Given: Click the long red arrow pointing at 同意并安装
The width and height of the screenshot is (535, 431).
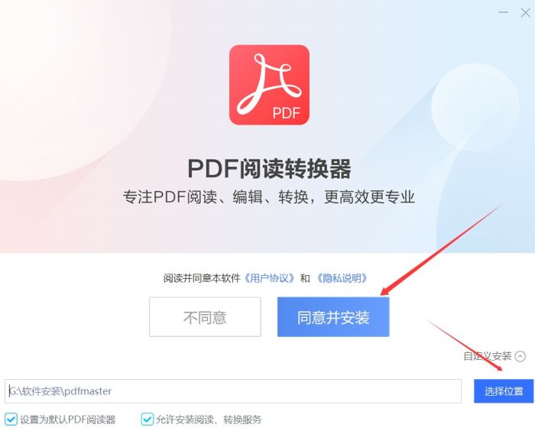Looking at the screenshot, I should point(440,250).
